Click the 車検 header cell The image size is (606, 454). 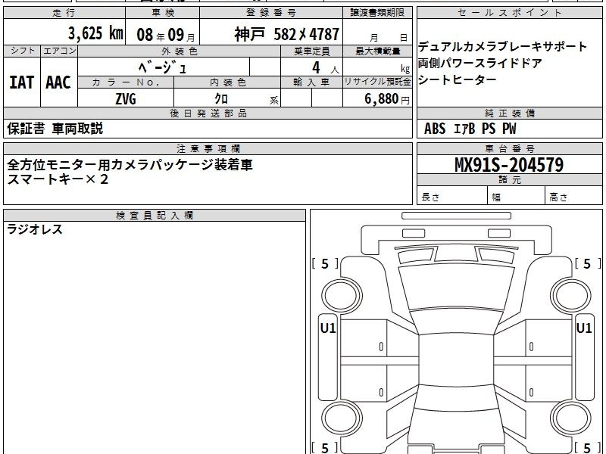(x=163, y=13)
